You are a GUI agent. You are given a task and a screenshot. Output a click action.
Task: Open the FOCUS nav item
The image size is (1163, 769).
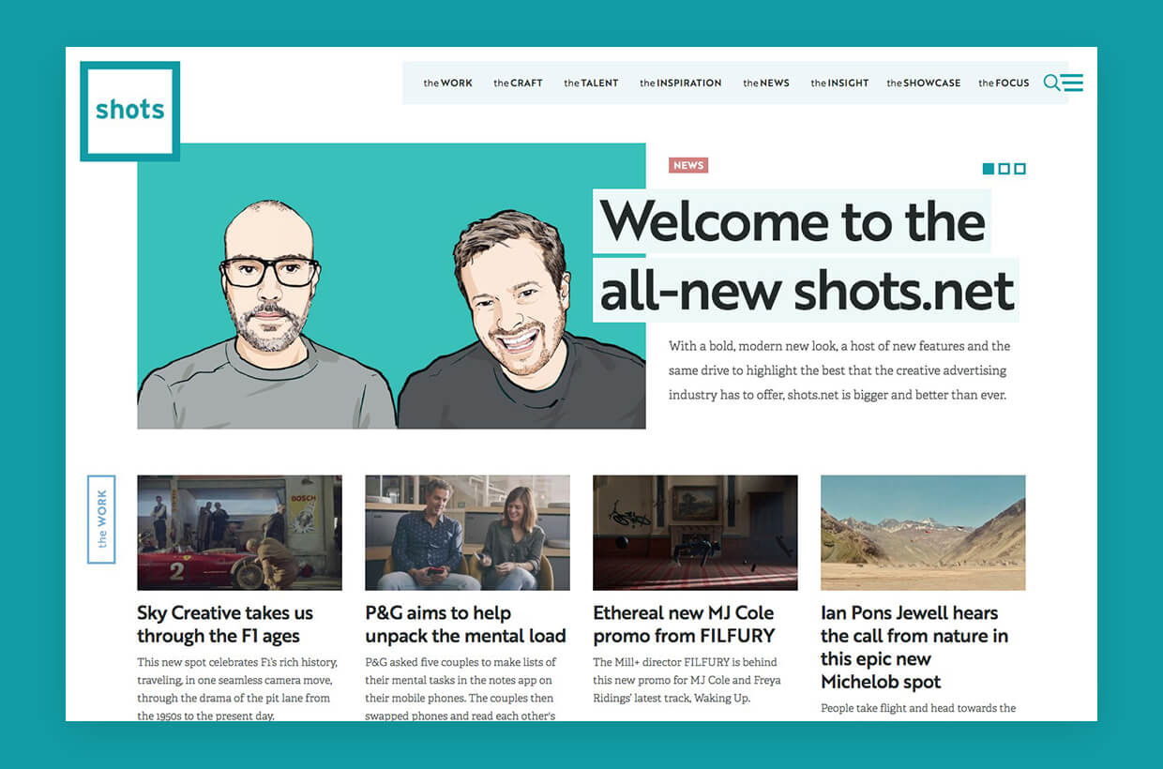(1004, 83)
